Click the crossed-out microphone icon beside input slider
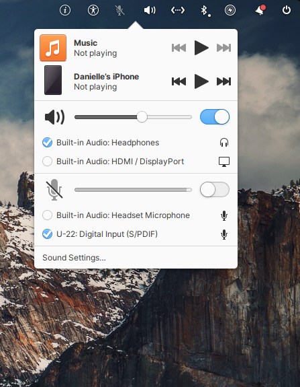This screenshot has width=300, height=387. [x=54, y=190]
